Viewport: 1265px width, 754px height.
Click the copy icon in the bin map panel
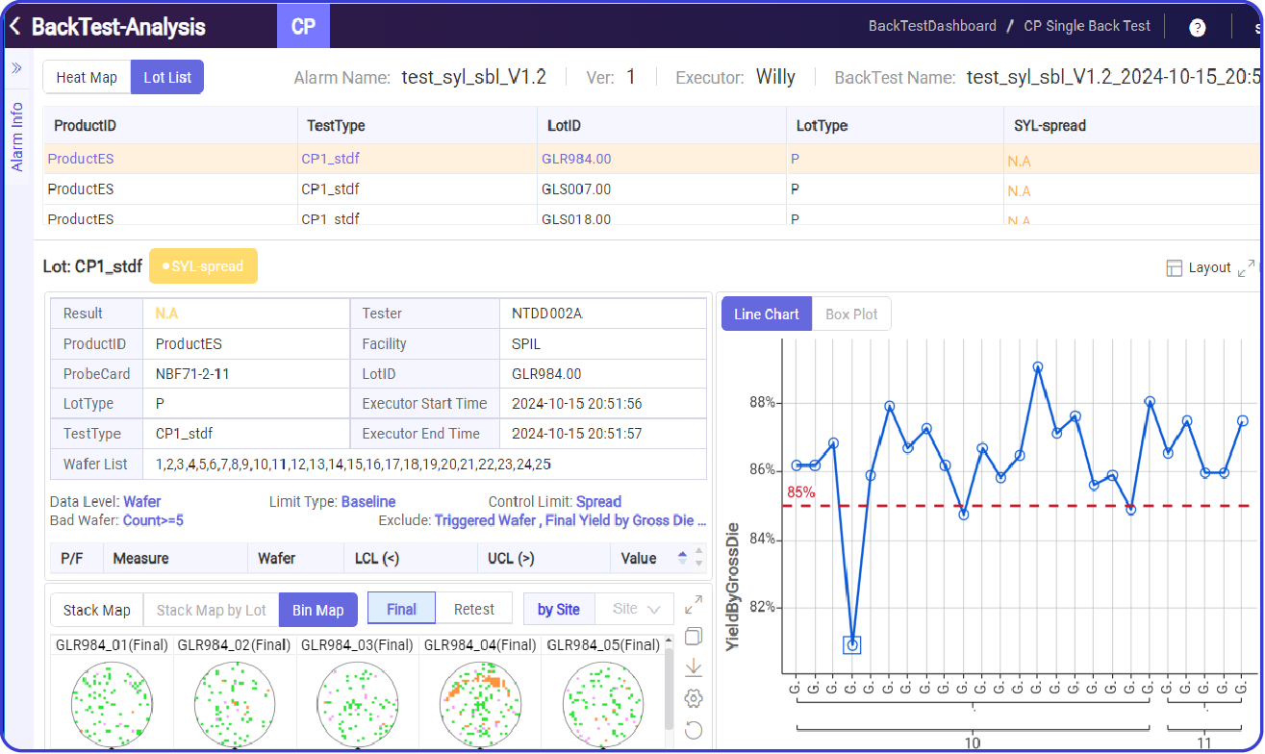694,636
